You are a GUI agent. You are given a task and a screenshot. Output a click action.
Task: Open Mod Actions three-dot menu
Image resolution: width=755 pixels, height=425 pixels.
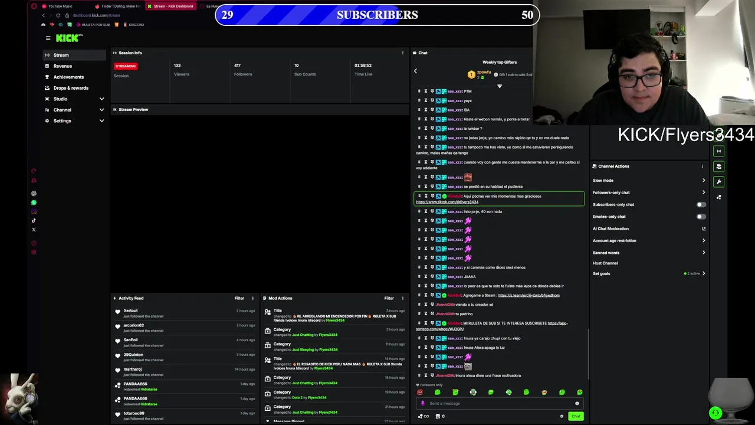403,298
